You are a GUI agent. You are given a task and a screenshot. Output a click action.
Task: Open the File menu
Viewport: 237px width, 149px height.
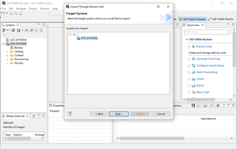[x=4, y=9]
